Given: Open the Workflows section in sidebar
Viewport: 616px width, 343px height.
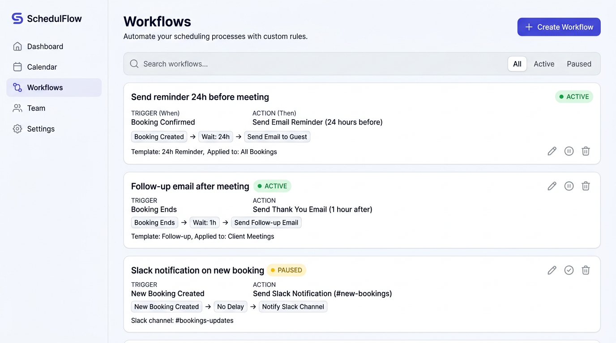Looking at the screenshot, I should pyautogui.click(x=45, y=88).
